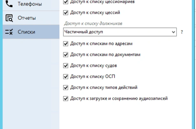Screen dimensions: 196x129
Task: Uncheck the Доступ к списку судов checkbox
Action: point(66,66)
